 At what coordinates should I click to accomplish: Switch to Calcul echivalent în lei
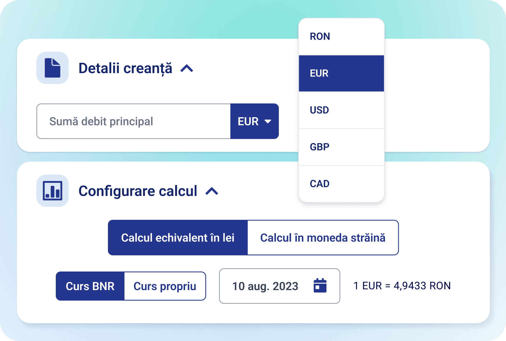click(x=178, y=238)
